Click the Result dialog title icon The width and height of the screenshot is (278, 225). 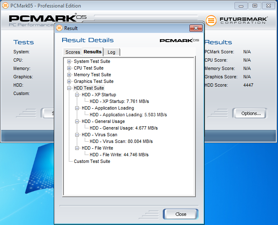tap(59, 28)
